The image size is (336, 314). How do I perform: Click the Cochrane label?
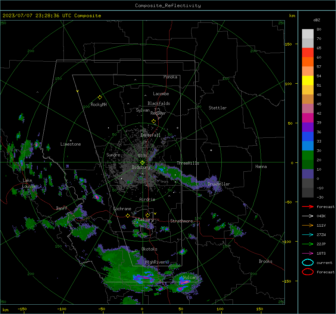tap(122, 209)
